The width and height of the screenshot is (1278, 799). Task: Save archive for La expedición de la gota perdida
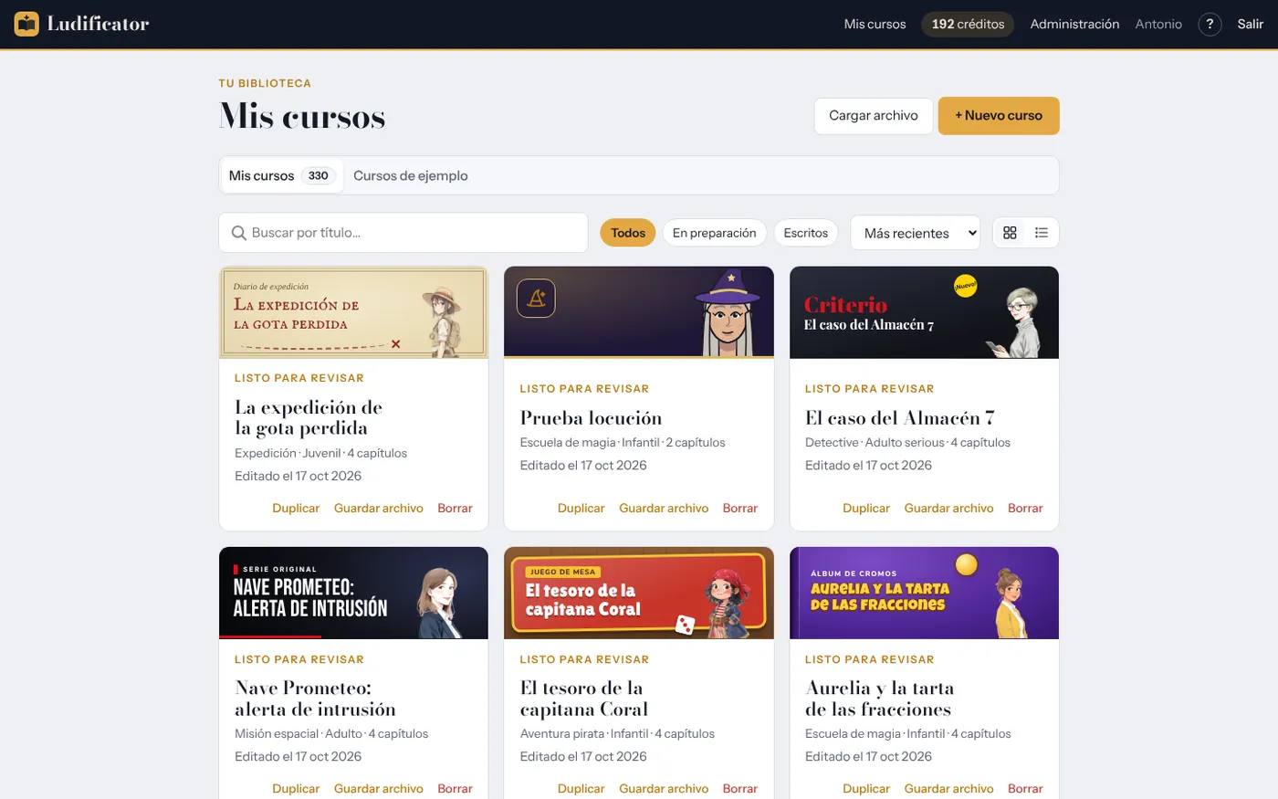(x=379, y=508)
